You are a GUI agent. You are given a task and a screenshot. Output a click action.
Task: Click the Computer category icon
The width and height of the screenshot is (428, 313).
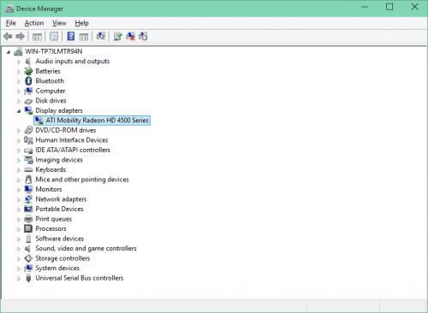pyautogui.click(x=28, y=91)
